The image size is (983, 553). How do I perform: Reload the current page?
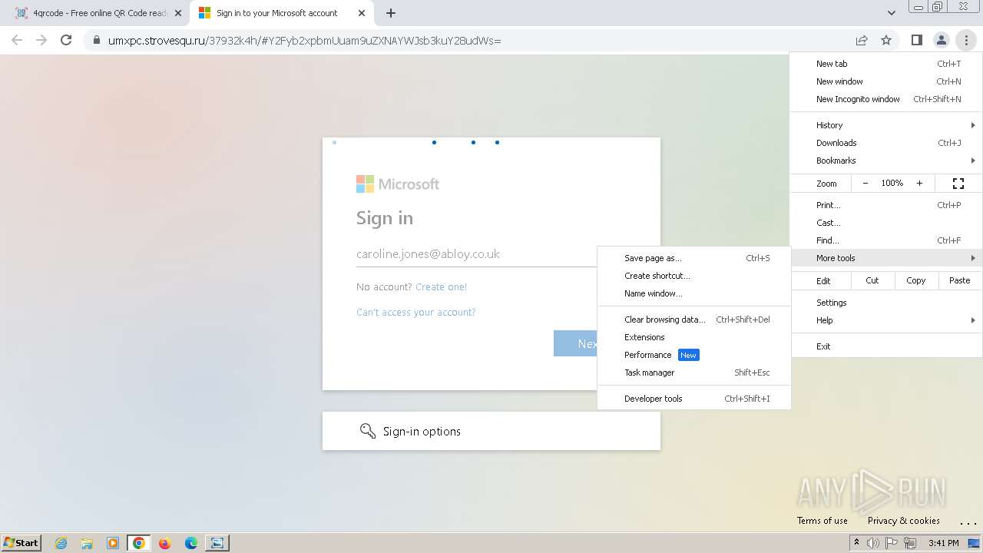click(x=66, y=40)
